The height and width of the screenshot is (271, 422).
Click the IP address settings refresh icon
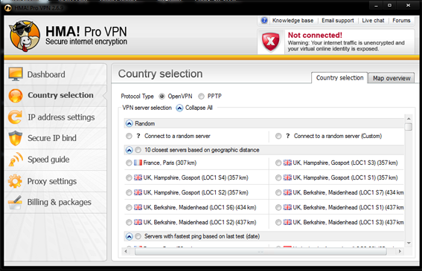pyautogui.click(x=16, y=117)
